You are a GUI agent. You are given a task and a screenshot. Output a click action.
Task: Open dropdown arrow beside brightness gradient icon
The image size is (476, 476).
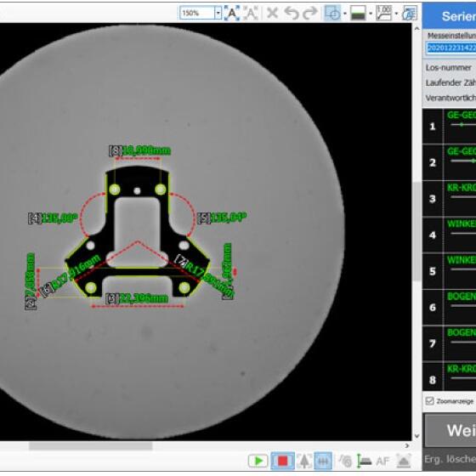click(371, 14)
